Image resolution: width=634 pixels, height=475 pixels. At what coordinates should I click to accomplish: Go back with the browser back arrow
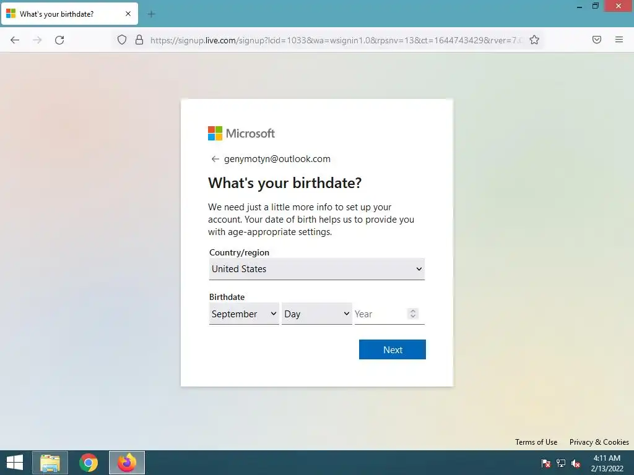(x=15, y=40)
